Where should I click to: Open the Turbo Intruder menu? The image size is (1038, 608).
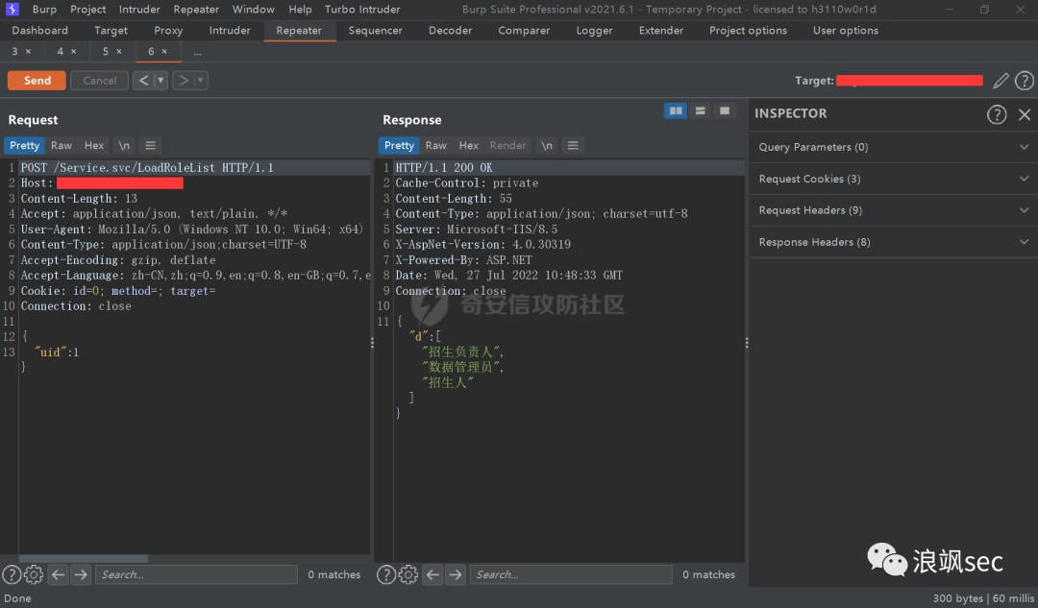click(362, 10)
